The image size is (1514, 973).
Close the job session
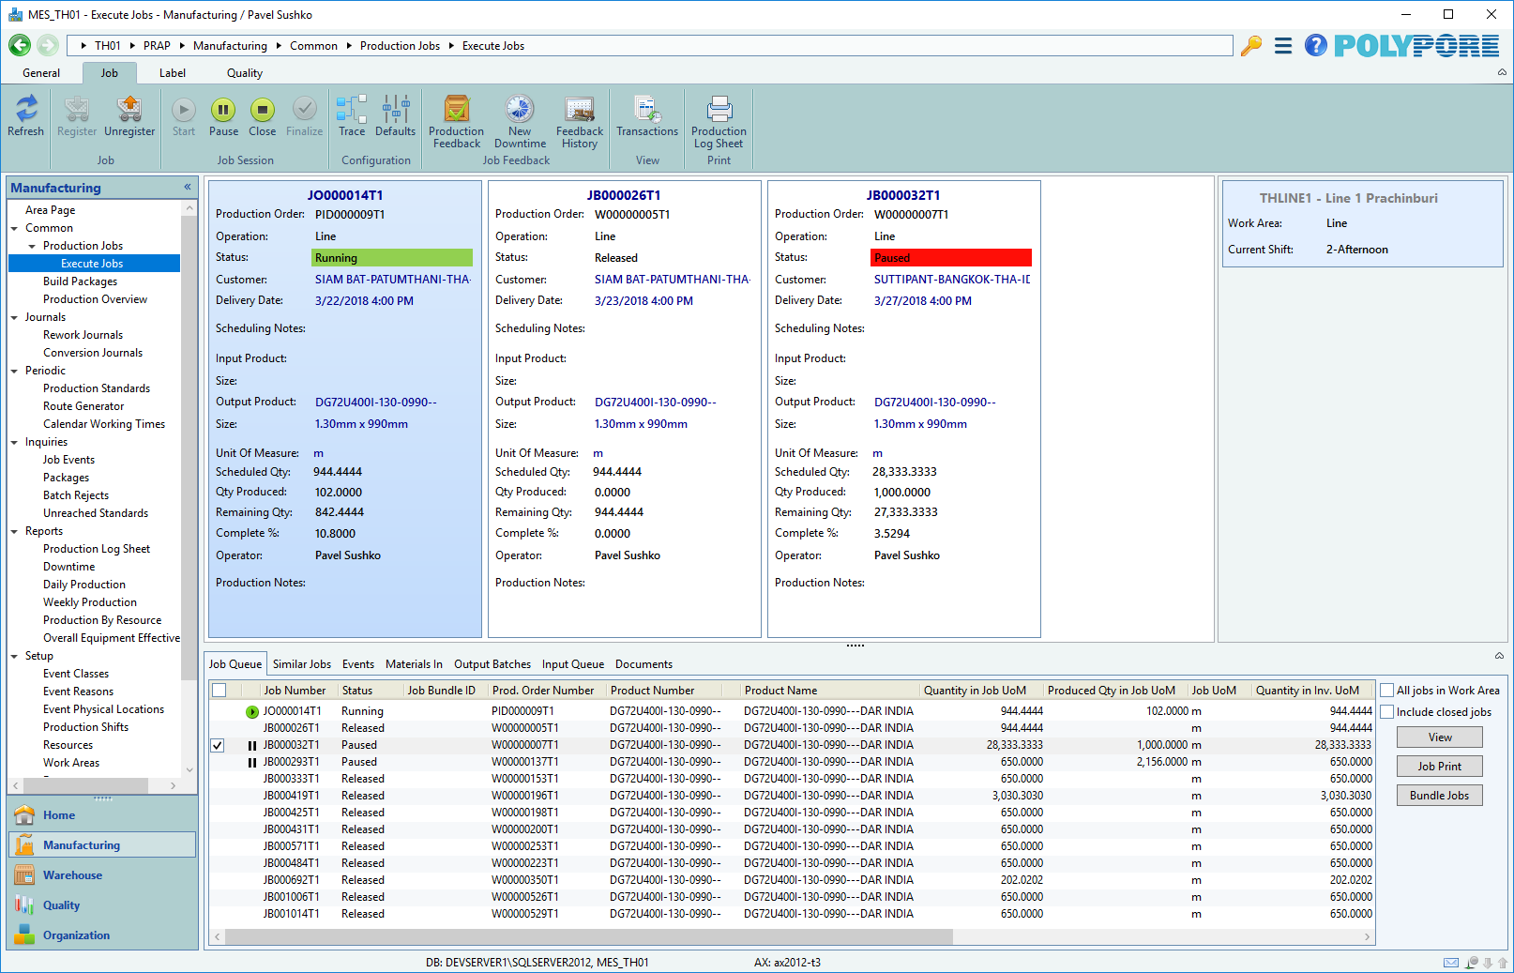pos(263,116)
